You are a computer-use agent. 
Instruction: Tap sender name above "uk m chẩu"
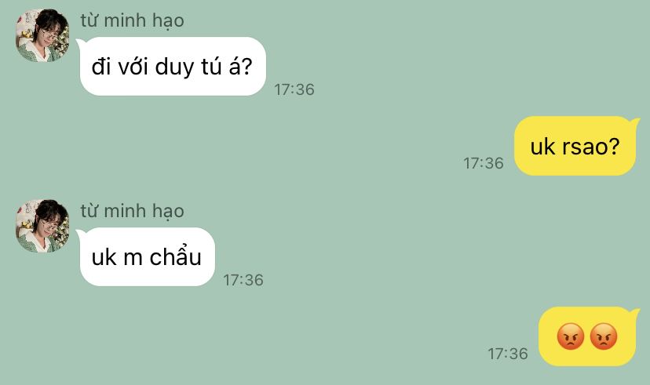coord(132,211)
